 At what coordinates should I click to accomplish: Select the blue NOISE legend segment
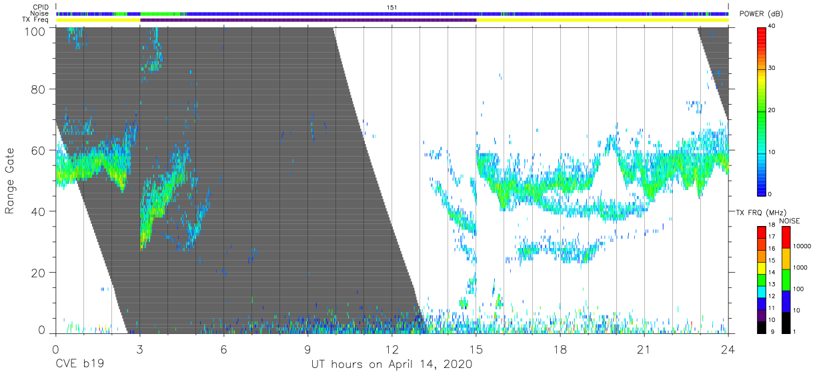pyautogui.click(x=786, y=301)
